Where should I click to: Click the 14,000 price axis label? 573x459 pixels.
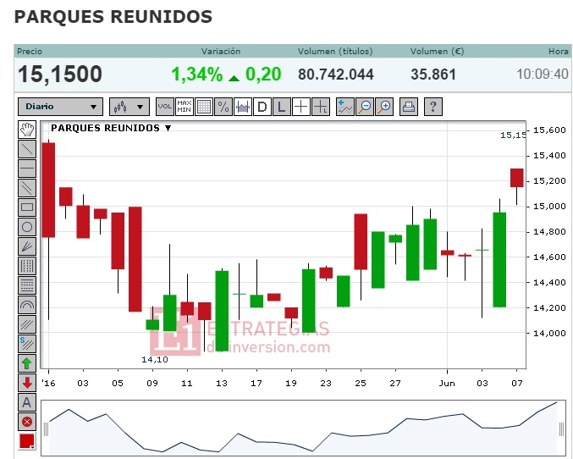click(x=549, y=333)
